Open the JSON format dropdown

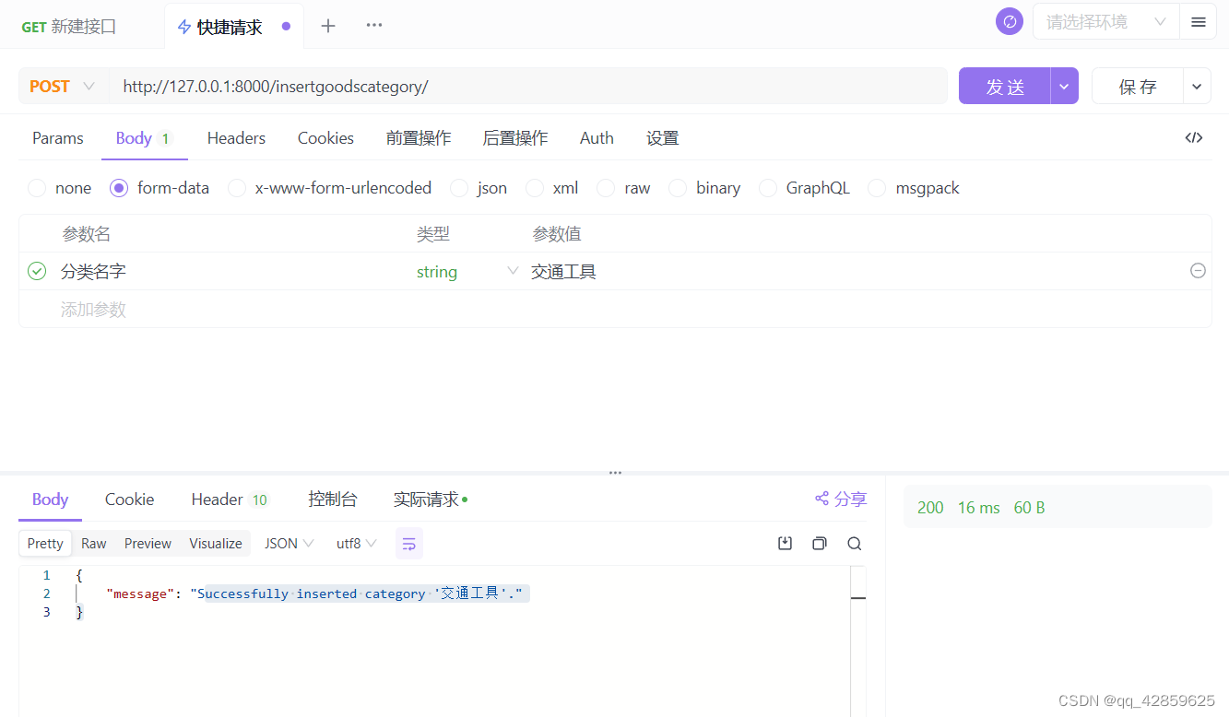coord(290,544)
